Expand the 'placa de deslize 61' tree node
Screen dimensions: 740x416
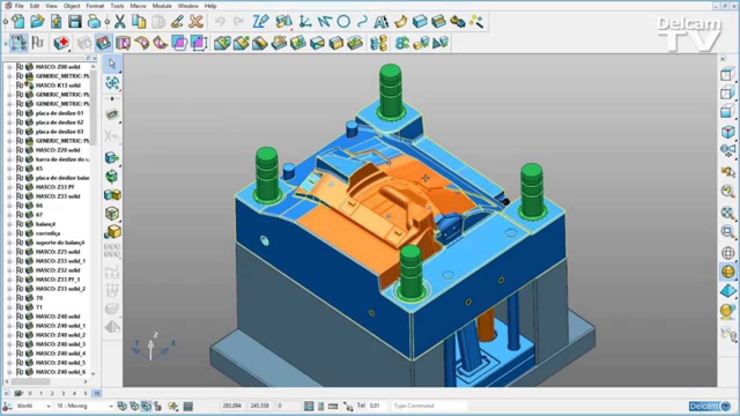10,113
